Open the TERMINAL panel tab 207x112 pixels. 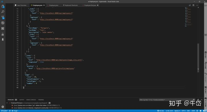[41, 100]
